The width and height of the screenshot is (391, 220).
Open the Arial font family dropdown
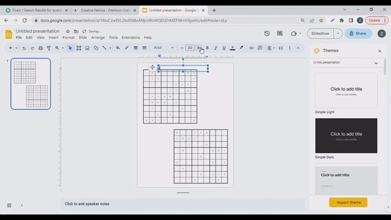163,48
